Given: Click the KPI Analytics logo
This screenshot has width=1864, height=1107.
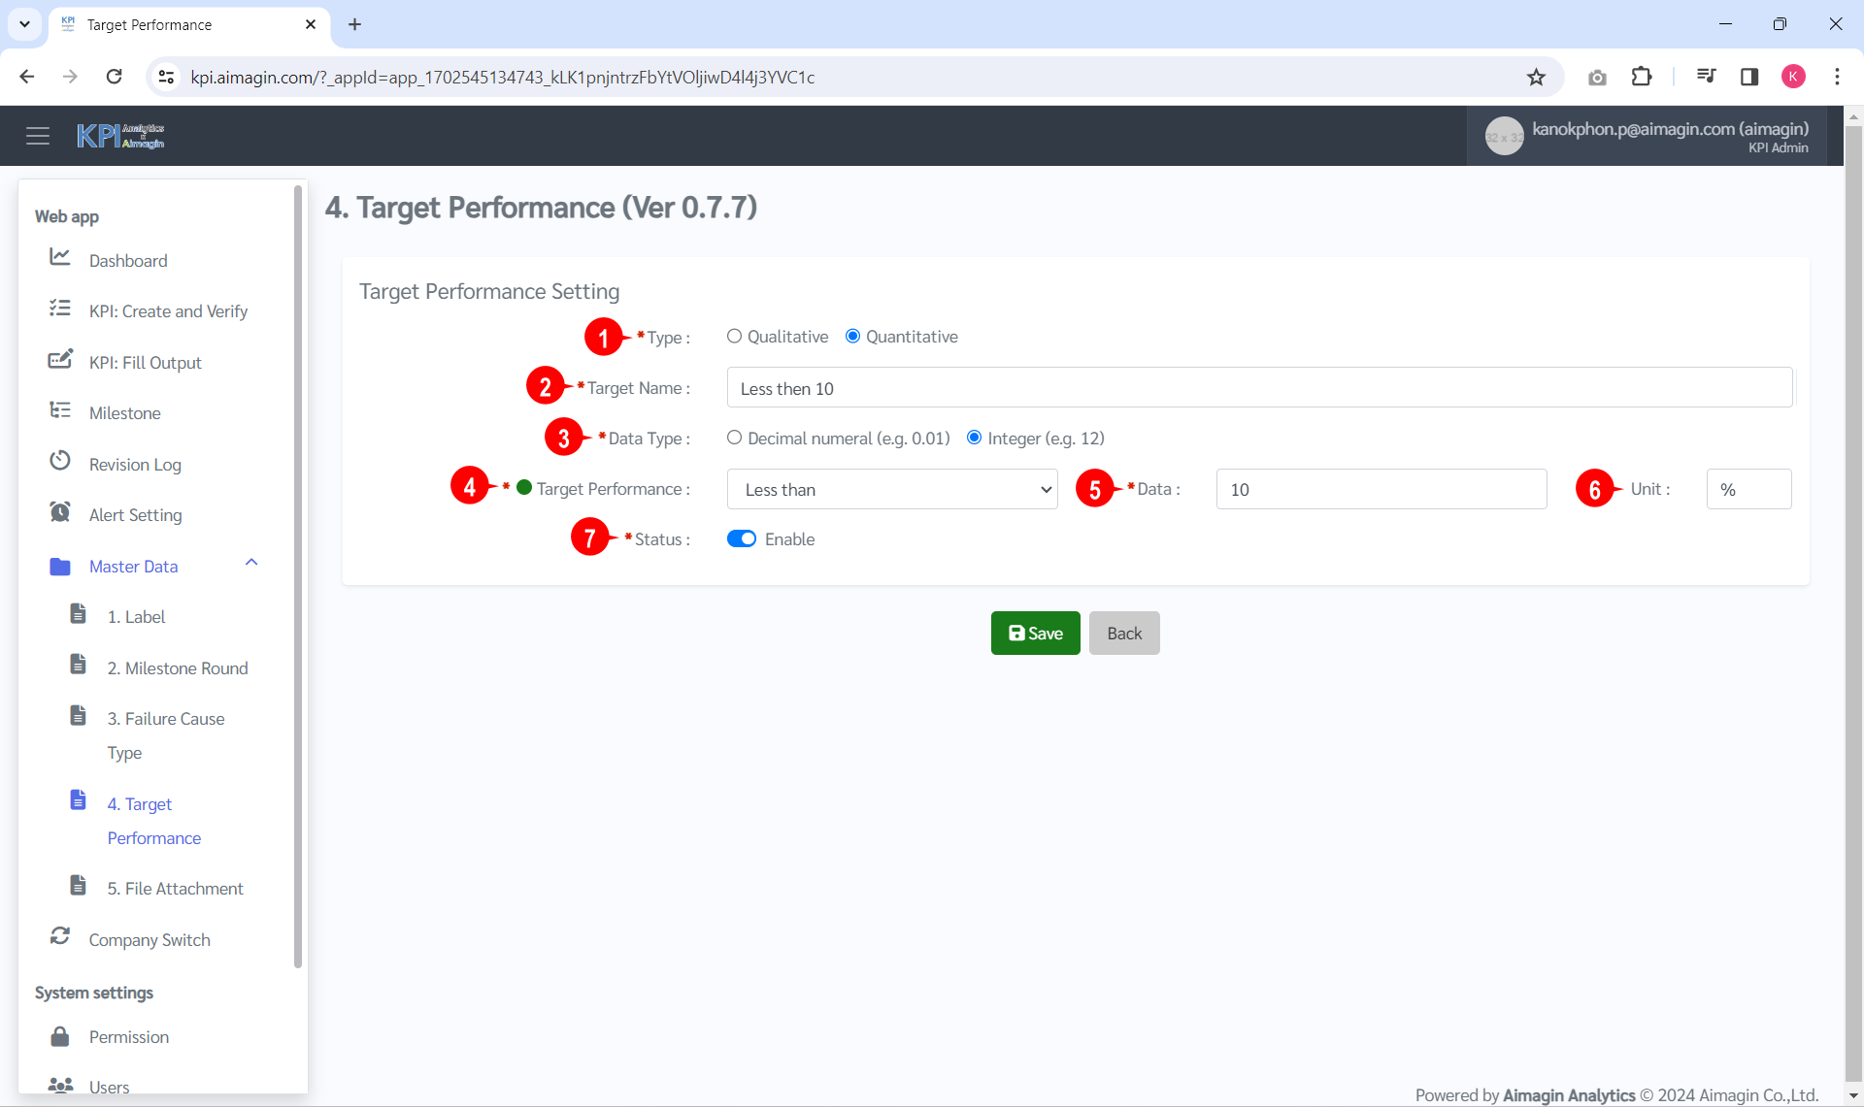Looking at the screenshot, I should coord(119,135).
